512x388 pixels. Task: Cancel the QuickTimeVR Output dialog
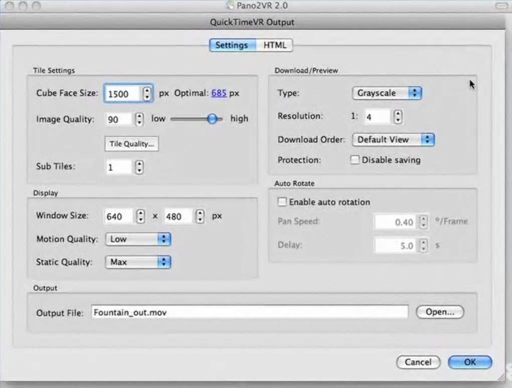point(418,362)
